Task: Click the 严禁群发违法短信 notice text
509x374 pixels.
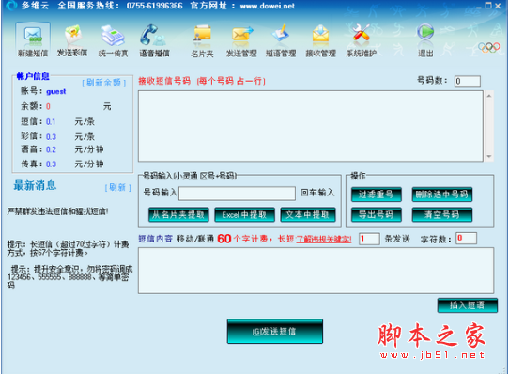Action: coord(57,211)
